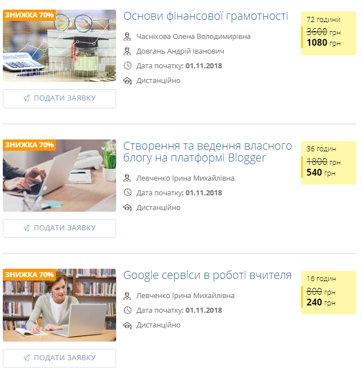Open the Основи фінансової грамотності course title
This screenshot has width=362, height=376.
[206, 16]
